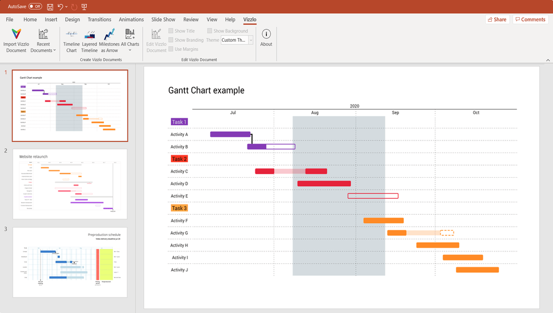Enable the Show Background checkbox

coord(210,31)
